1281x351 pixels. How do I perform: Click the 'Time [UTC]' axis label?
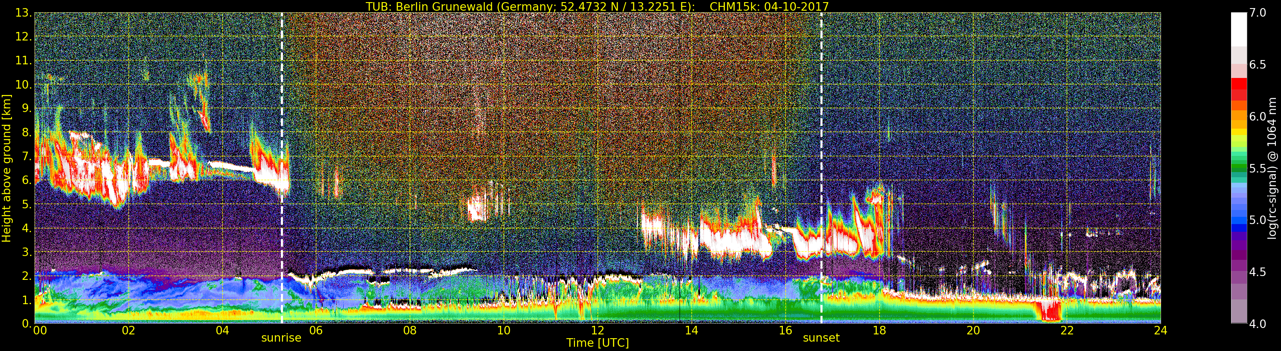[598, 342]
